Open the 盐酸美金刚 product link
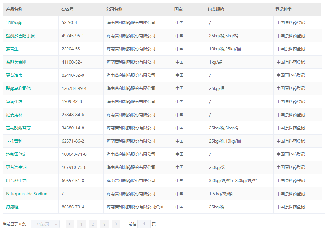Screen dimensions: 325x229 (16, 62)
